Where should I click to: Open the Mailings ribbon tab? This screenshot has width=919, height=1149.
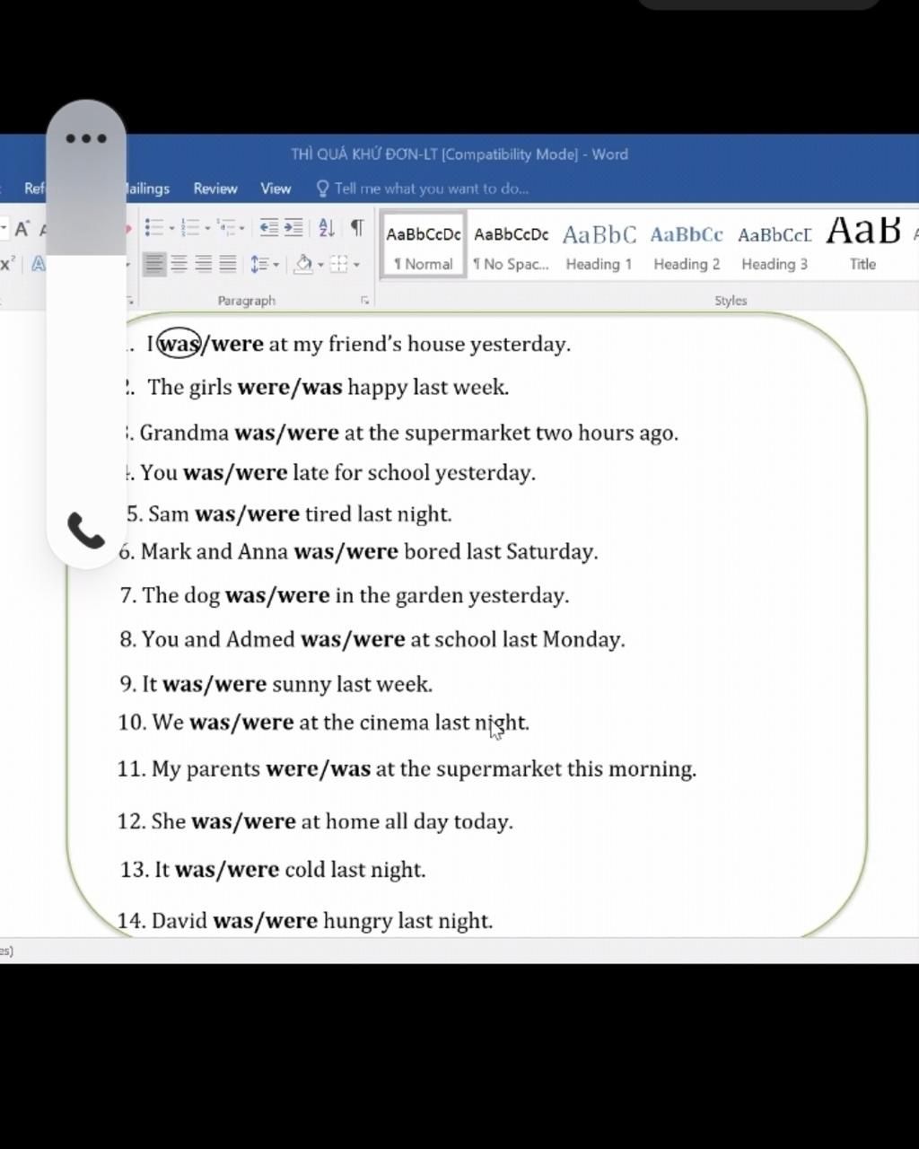pyautogui.click(x=148, y=189)
